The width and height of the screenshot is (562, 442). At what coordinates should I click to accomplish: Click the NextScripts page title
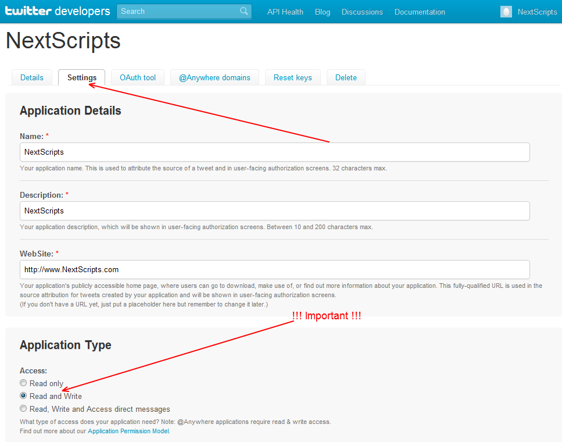tap(63, 40)
